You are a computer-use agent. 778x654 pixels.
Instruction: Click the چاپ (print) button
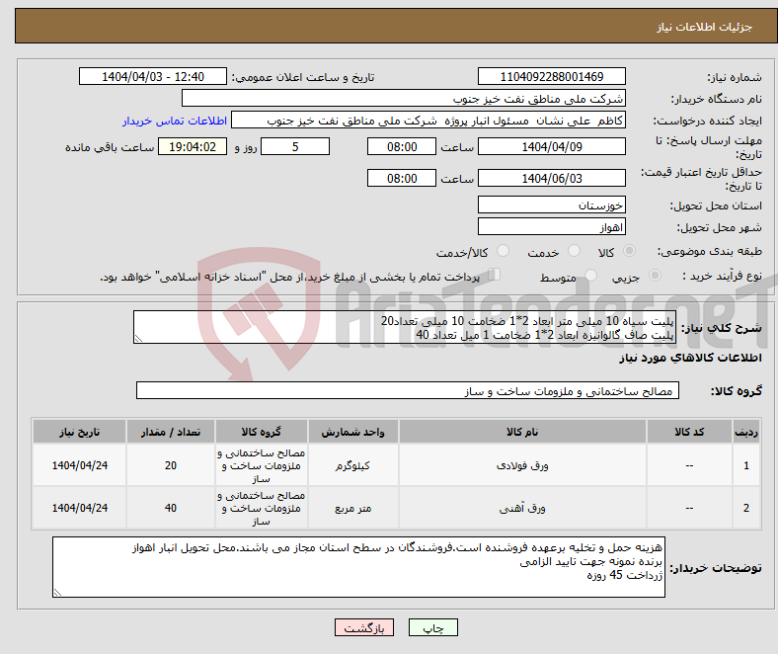coord(432,627)
